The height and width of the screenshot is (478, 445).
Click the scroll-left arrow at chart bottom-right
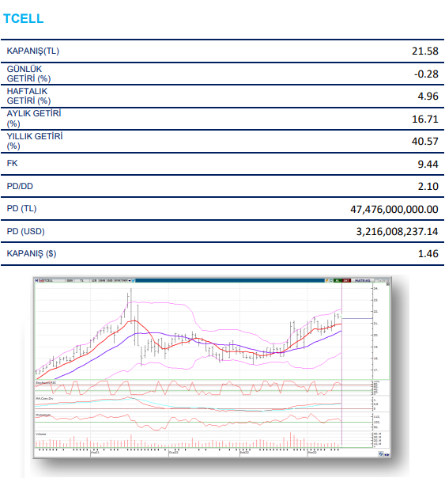click(x=386, y=455)
